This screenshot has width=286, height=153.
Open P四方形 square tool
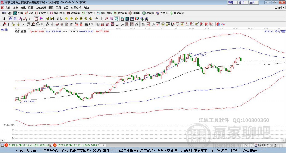[x=42, y=13]
